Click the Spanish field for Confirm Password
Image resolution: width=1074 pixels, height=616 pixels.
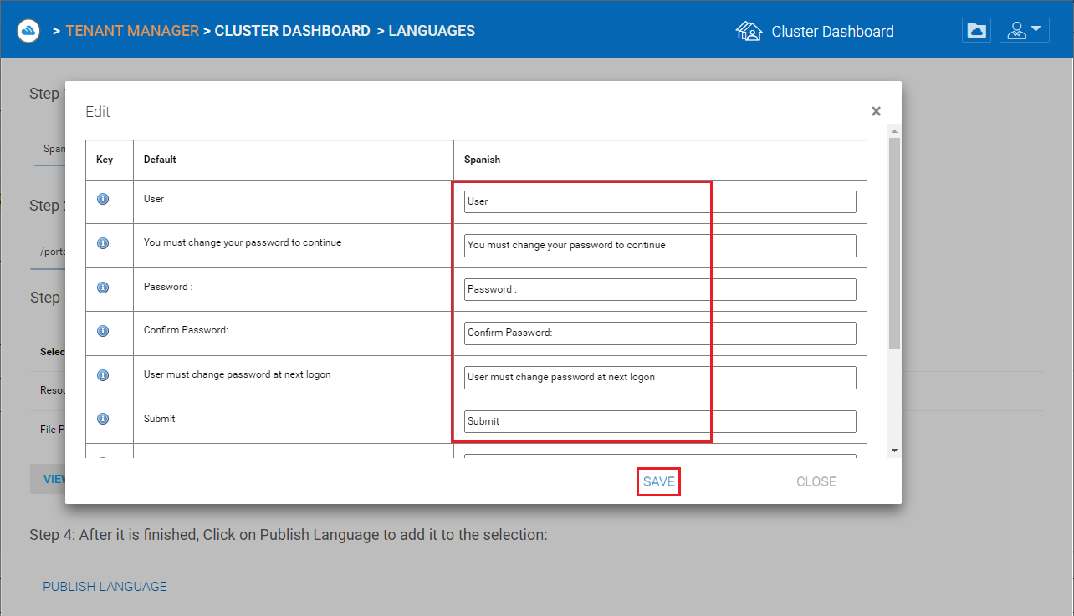click(x=660, y=333)
